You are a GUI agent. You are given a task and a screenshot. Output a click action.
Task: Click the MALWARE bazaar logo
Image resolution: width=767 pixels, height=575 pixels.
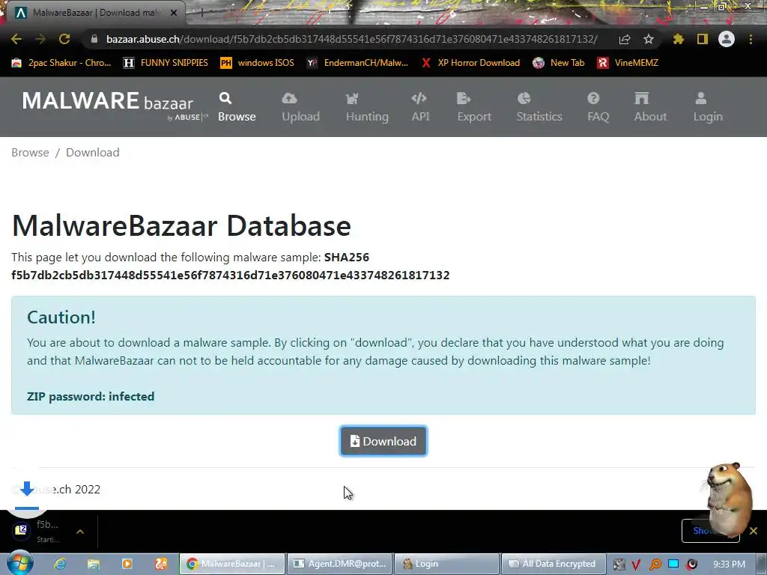(x=115, y=105)
